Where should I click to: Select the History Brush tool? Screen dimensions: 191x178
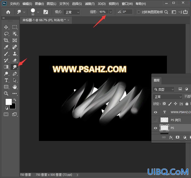pyautogui.click(x=6, y=60)
